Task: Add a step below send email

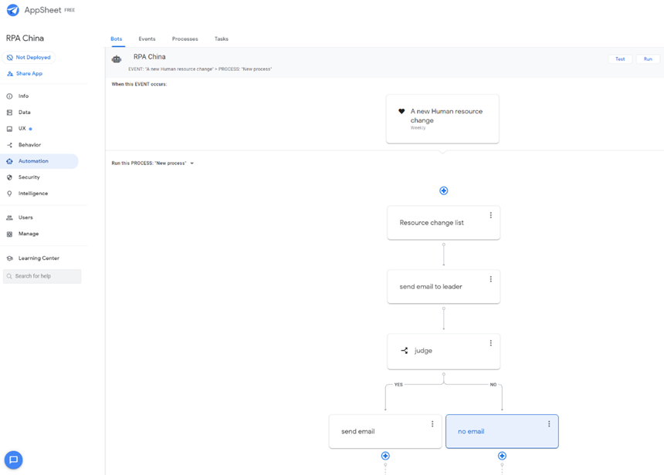Action: pyautogui.click(x=385, y=456)
